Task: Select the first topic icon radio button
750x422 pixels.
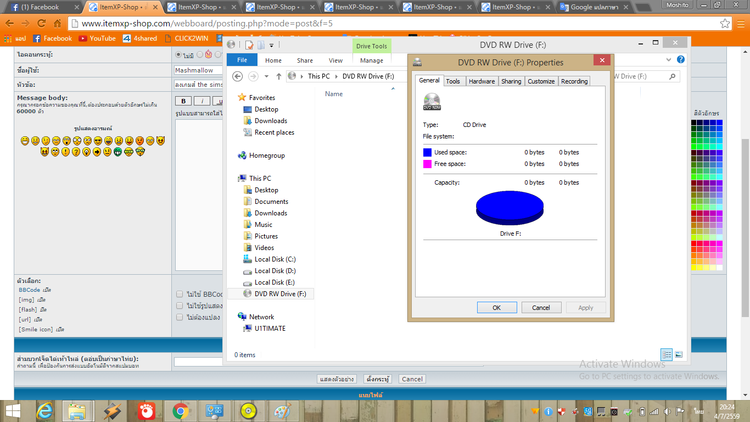Action: click(x=178, y=55)
